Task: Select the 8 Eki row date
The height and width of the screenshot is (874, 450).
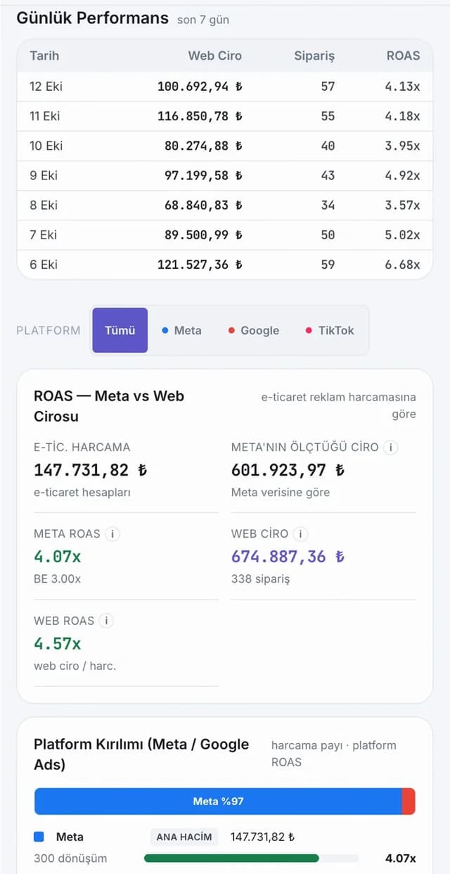Action: (x=44, y=205)
